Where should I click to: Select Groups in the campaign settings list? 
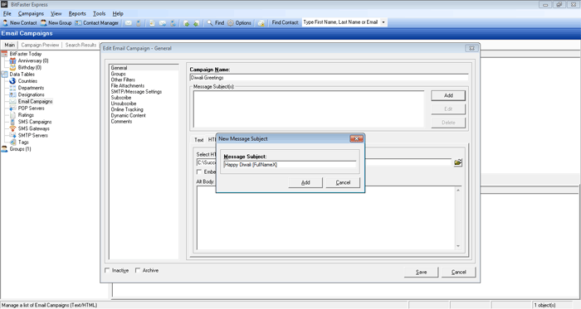coord(118,74)
